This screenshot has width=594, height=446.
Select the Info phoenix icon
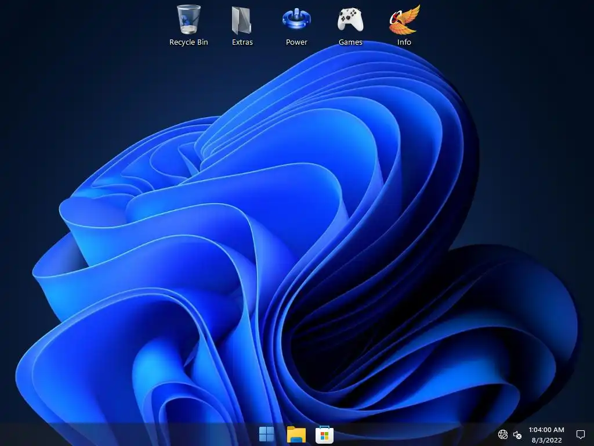[x=404, y=19]
